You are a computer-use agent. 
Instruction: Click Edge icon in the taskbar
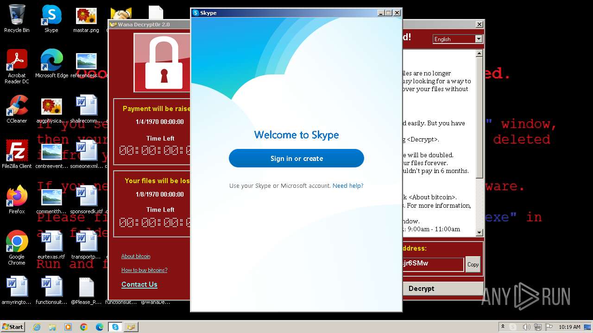click(100, 327)
